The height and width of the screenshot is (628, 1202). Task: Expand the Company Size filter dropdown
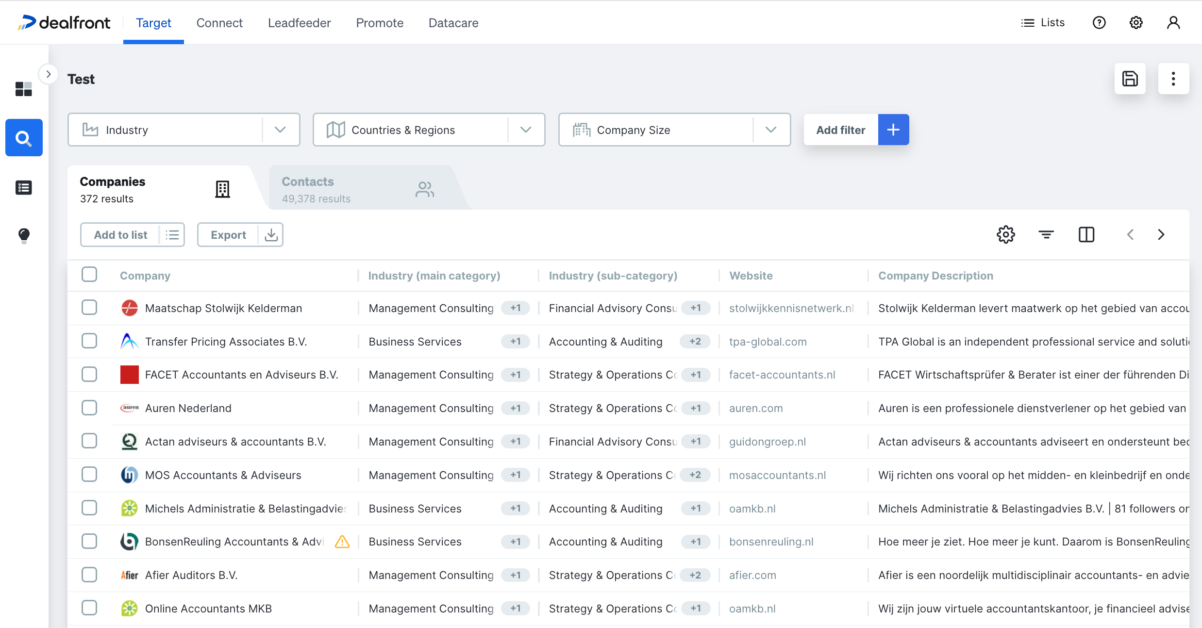(771, 130)
